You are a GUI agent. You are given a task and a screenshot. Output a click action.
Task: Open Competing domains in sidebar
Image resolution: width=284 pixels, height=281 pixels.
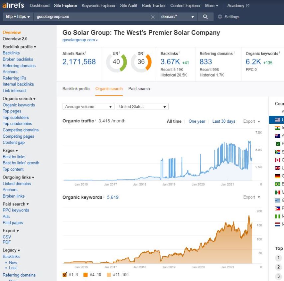tap(21, 130)
